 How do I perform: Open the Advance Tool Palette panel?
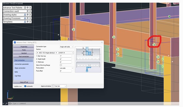pyautogui.click(x=13, y=8)
